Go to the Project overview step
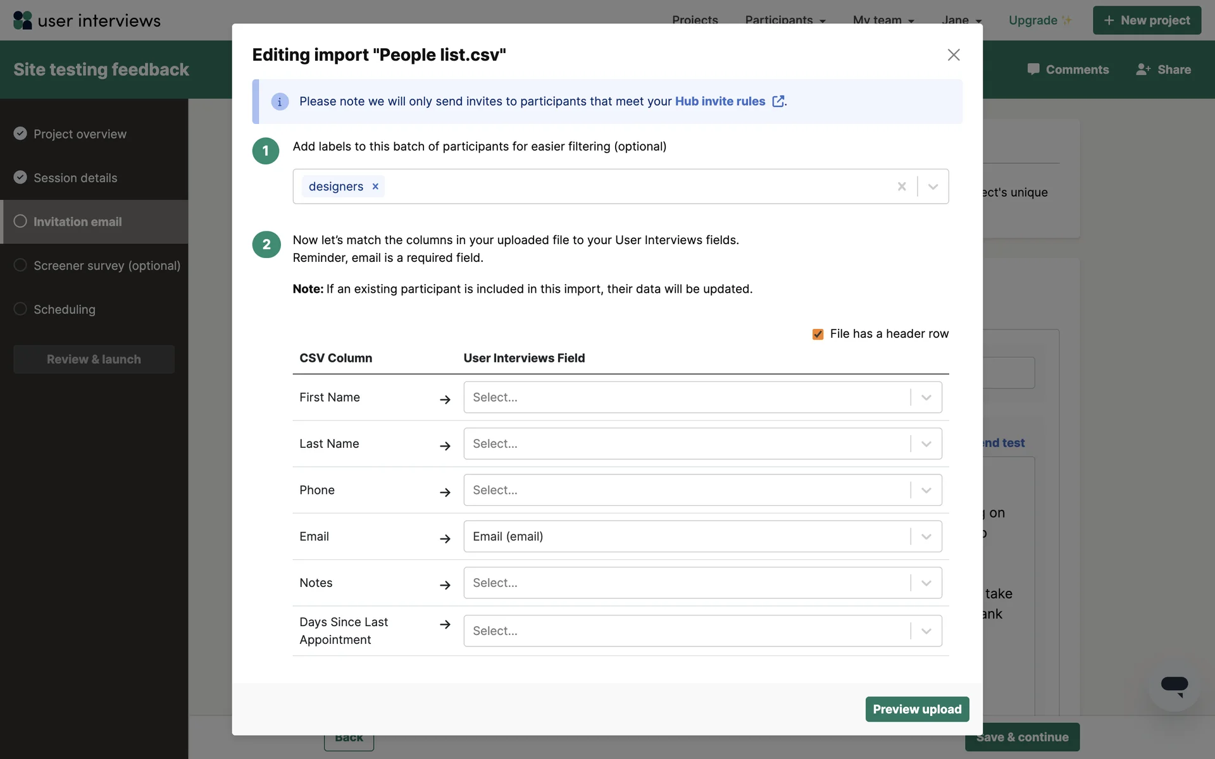 [80, 134]
